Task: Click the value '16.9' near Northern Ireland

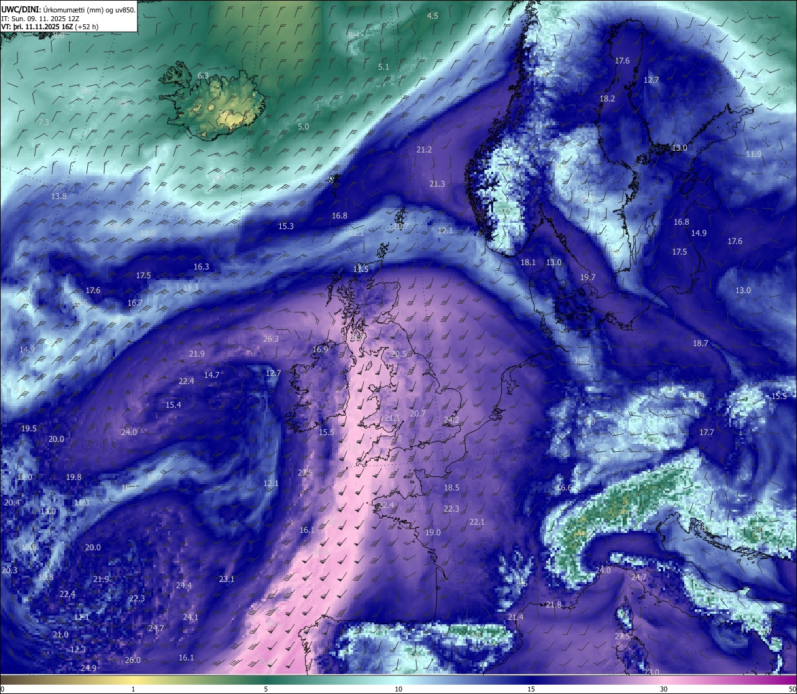Action: coord(320,349)
